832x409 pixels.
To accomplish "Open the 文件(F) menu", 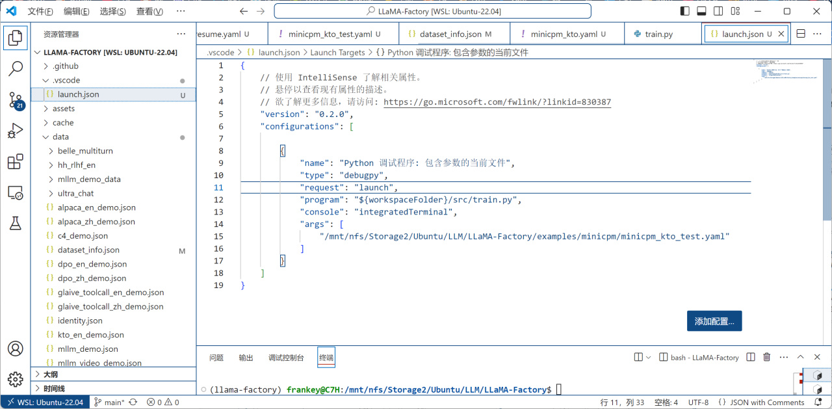I will pyautogui.click(x=40, y=11).
